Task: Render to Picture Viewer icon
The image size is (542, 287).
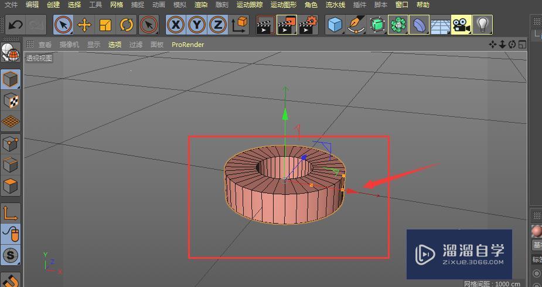Action: pyautogui.click(x=287, y=25)
